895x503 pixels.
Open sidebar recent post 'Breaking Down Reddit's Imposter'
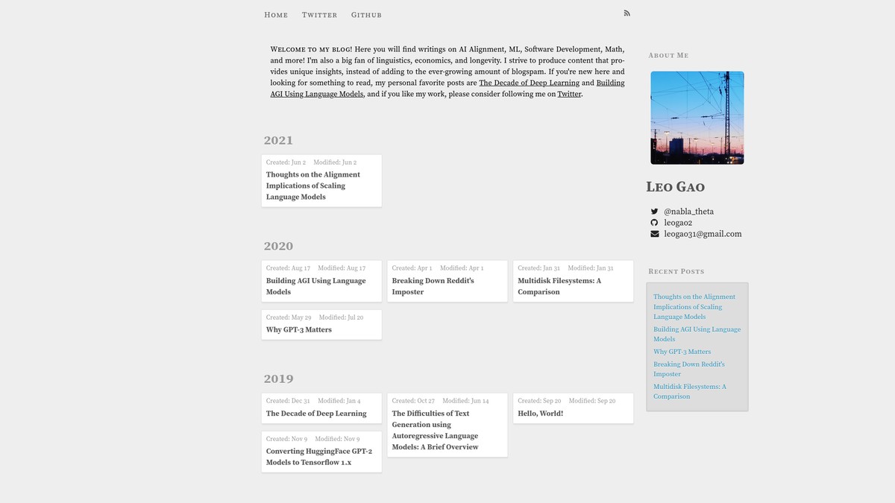click(689, 369)
